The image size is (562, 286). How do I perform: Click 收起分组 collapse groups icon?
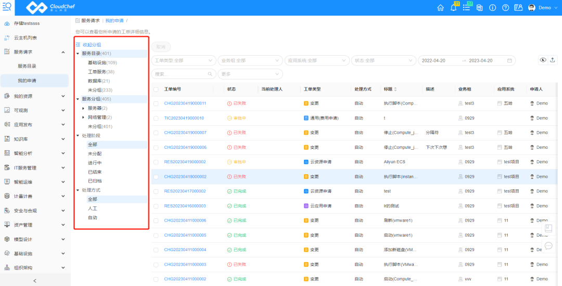(78, 45)
